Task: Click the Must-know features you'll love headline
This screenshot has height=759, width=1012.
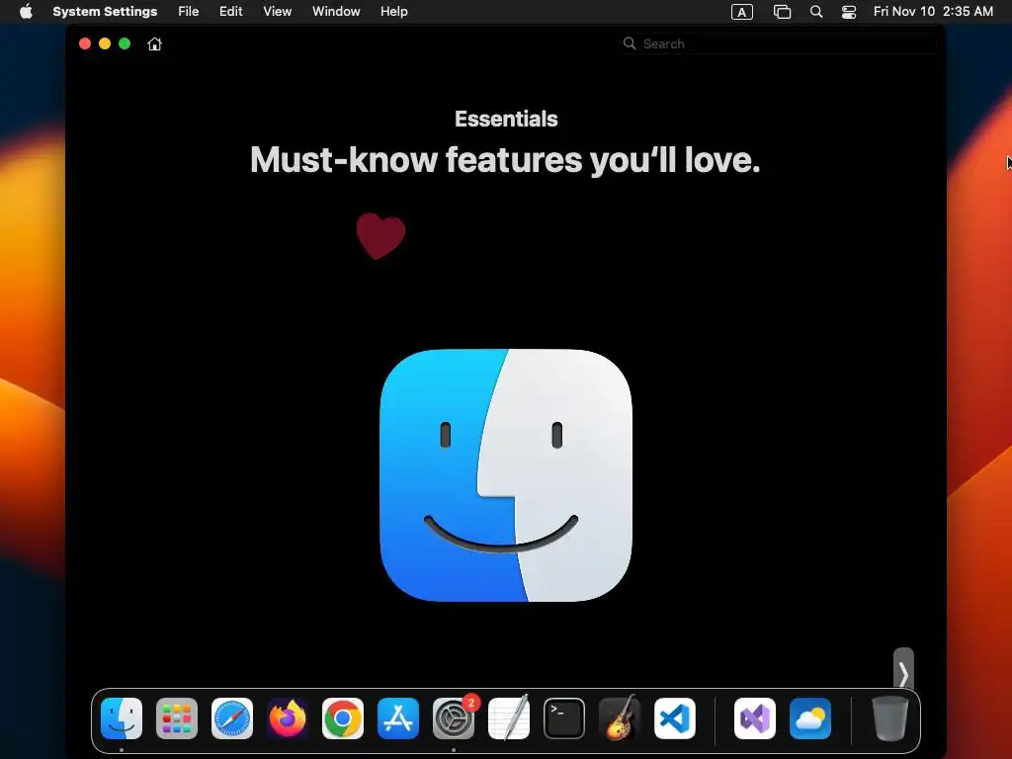Action: pos(505,159)
